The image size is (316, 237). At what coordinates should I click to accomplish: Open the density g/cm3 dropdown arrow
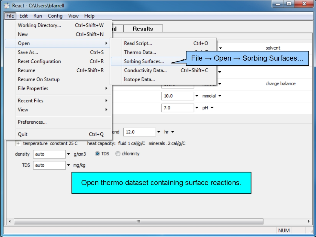pyautogui.click(x=68, y=154)
